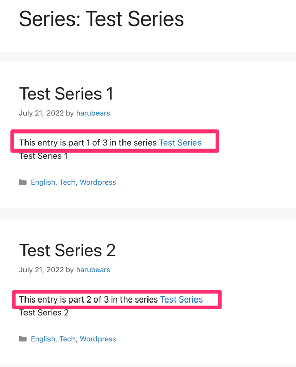Follow Test Series link in part 1 of 3 notice
This screenshot has height=367, width=296.
tap(180, 143)
